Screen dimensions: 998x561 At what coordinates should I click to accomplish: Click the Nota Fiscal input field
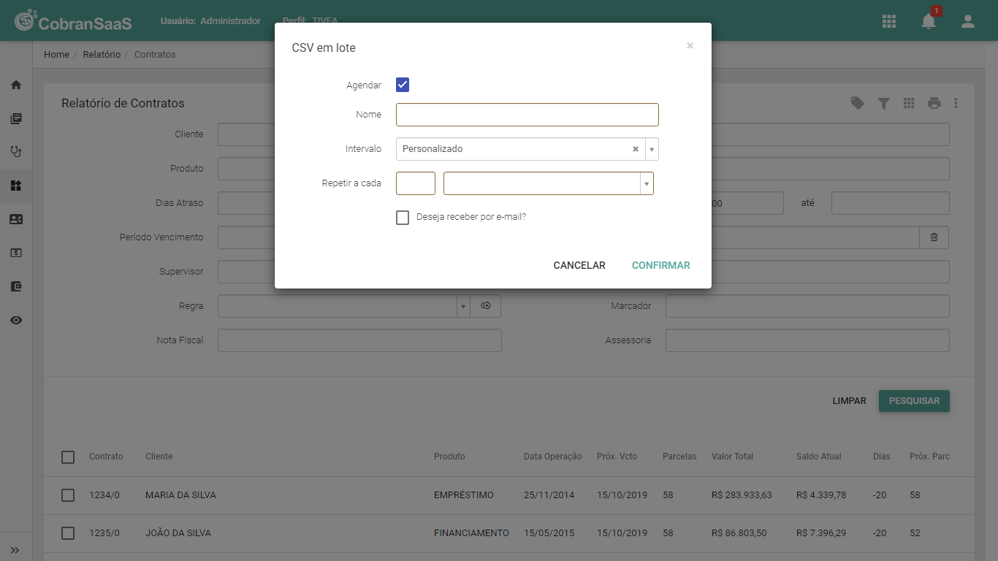359,340
